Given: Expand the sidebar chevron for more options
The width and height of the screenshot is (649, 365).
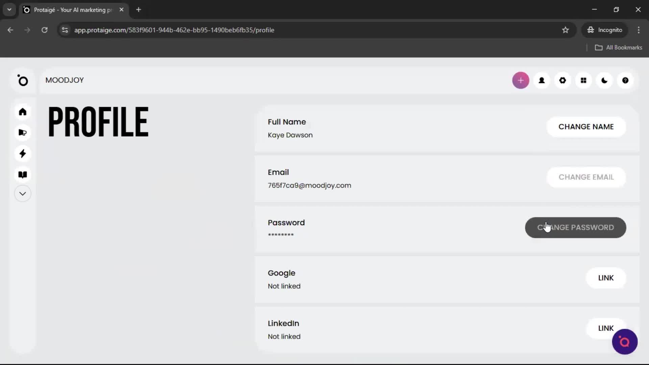Looking at the screenshot, I should [22, 193].
